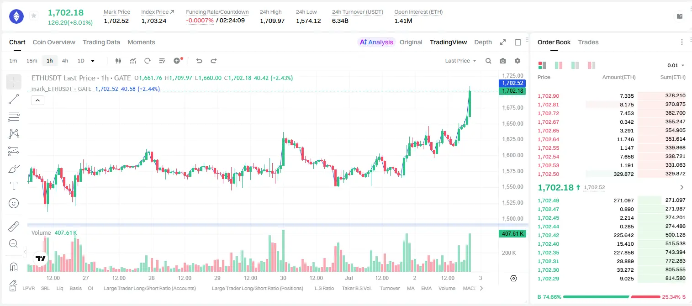Screen dimensions: 692x306
Task: Open chart settings gear icon
Action: pyautogui.click(x=518, y=61)
